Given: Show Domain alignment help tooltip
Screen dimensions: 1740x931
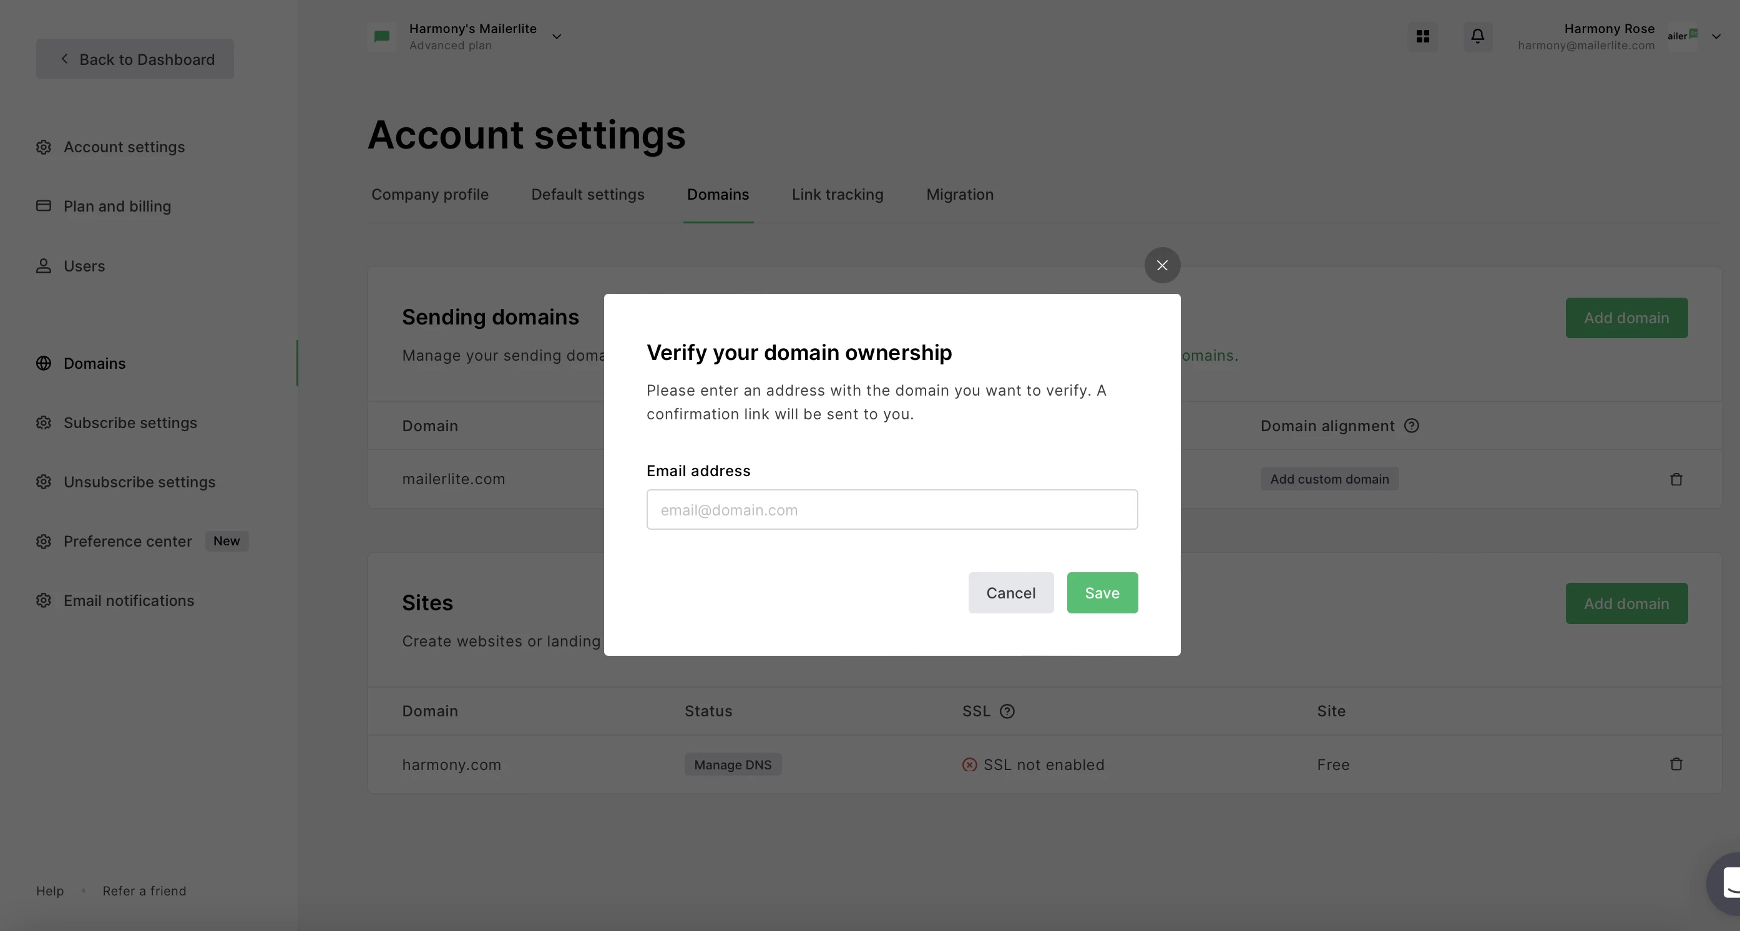Looking at the screenshot, I should point(1411,426).
